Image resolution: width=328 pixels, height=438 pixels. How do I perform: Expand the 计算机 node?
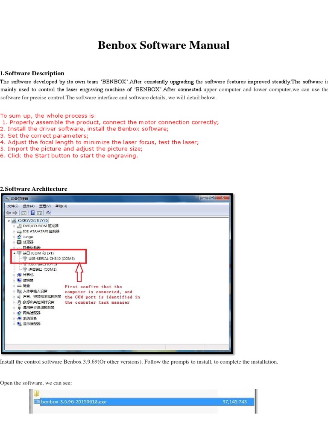[14, 275]
